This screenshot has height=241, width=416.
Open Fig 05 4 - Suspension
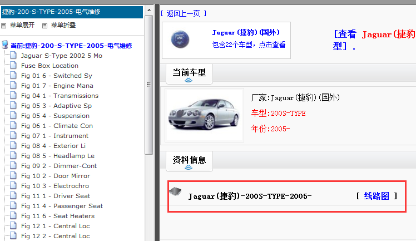pyautogui.click(x=55, y=116)
